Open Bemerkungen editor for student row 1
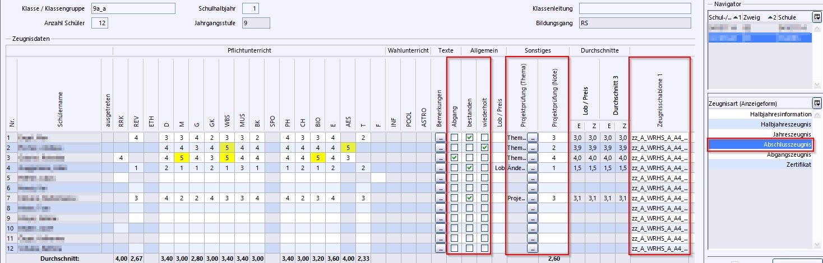 tap(440, 137)
